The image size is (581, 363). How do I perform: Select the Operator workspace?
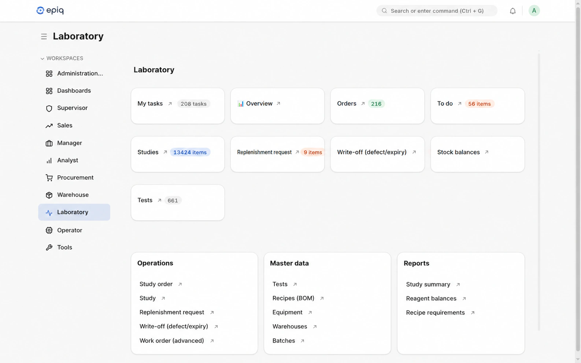point(74,230)
